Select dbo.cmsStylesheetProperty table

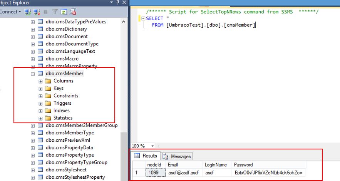point(75,177)
